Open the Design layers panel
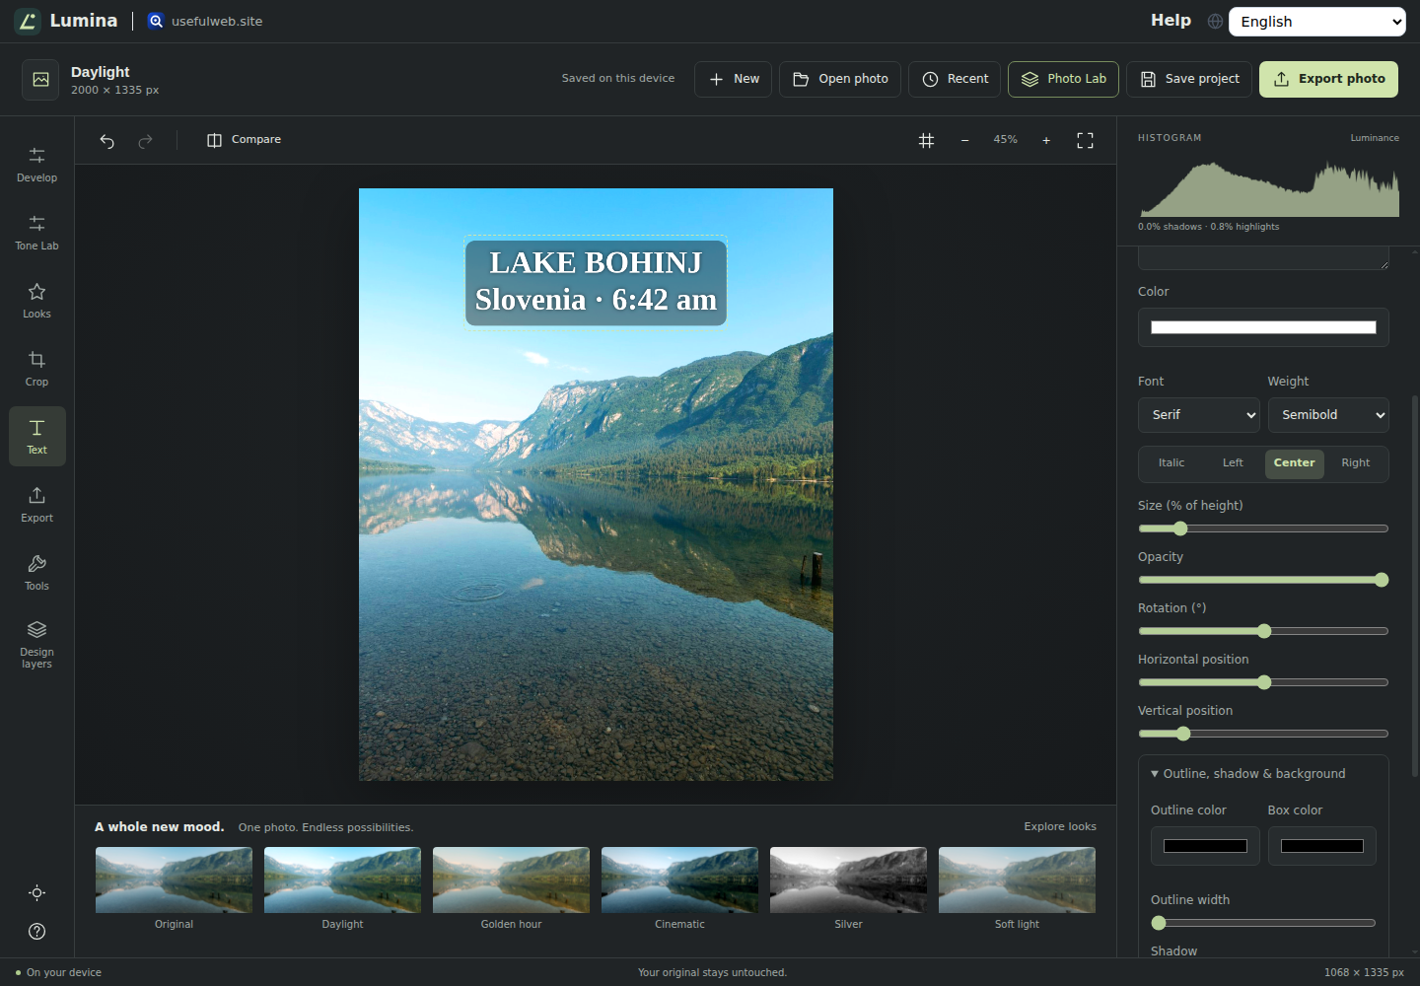 36,644
